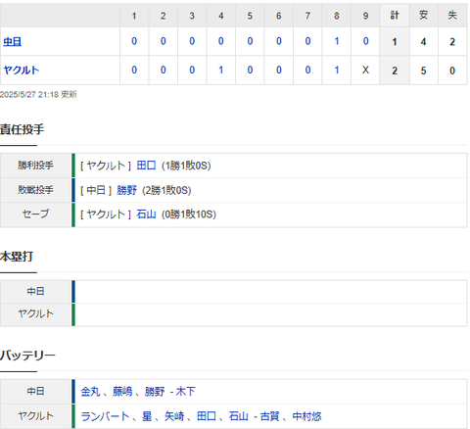
Task: Click 中日 1st inning score 0
Action: (x=134, y=41)
